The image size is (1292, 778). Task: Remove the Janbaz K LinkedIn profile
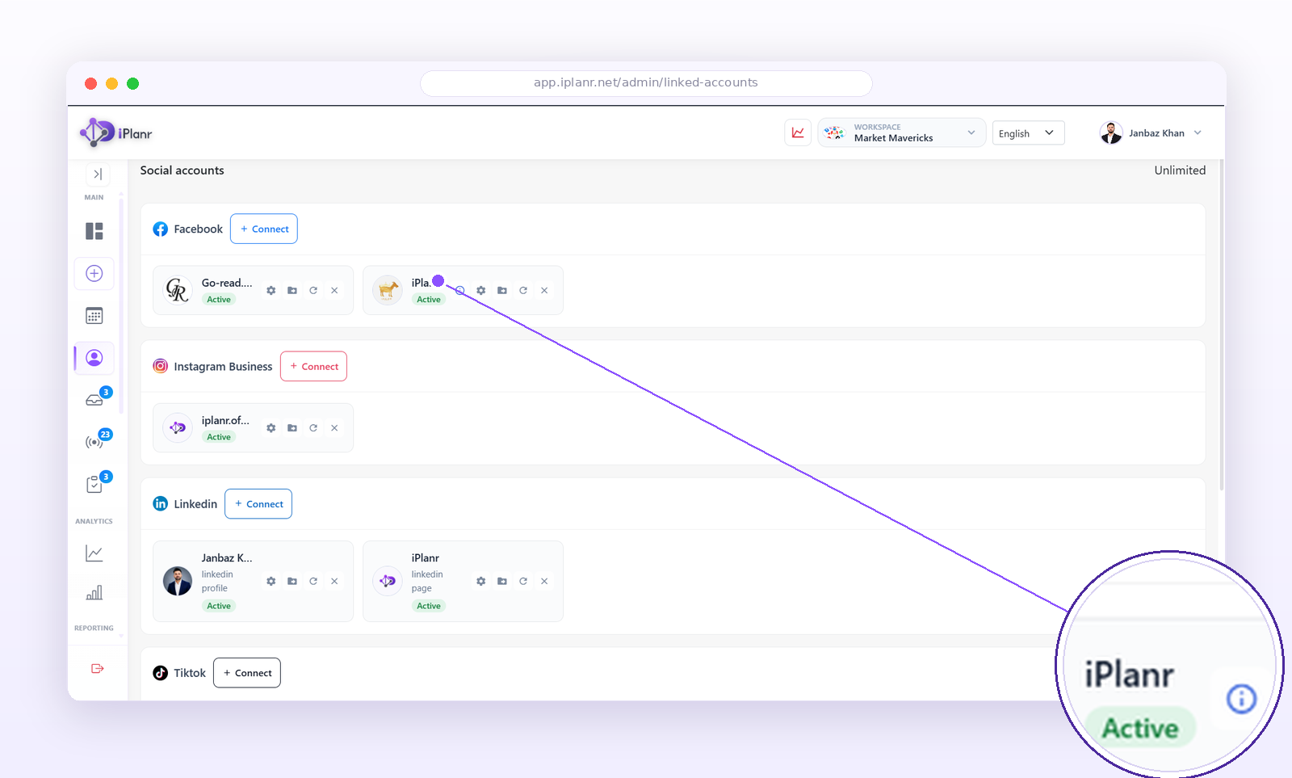pos(334,581)
